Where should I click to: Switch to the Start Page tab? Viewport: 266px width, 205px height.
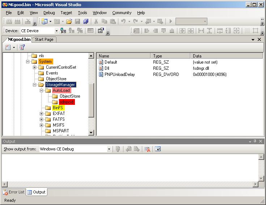[44, 39]
